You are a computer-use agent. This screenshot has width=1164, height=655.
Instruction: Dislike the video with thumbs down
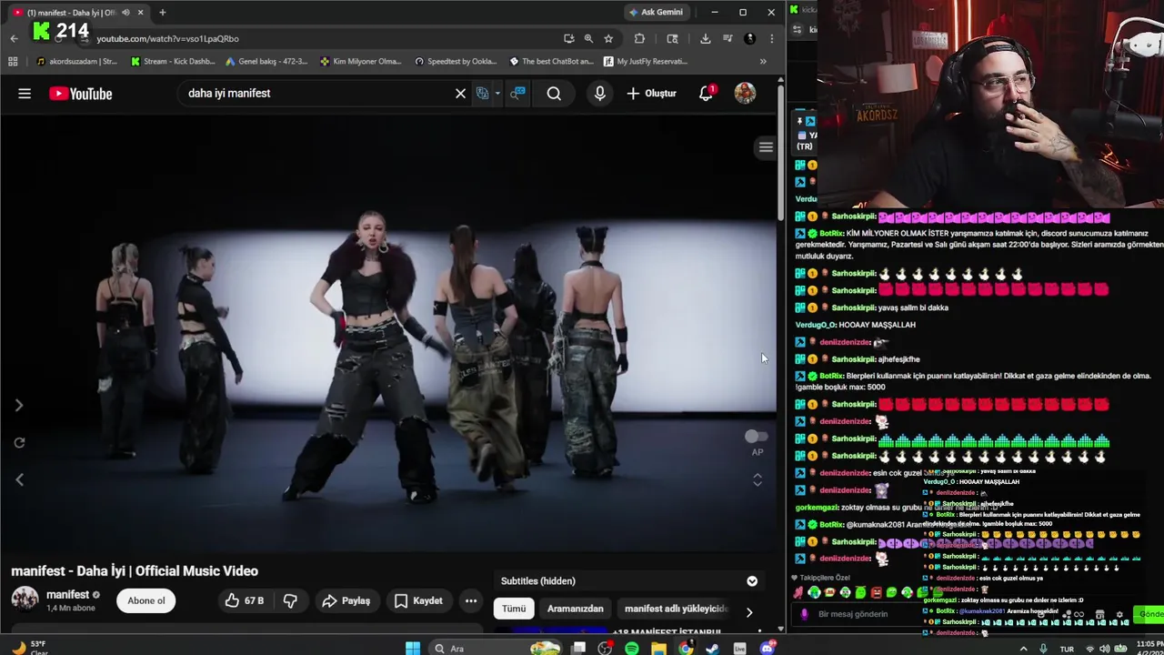[x=290, y=600]
